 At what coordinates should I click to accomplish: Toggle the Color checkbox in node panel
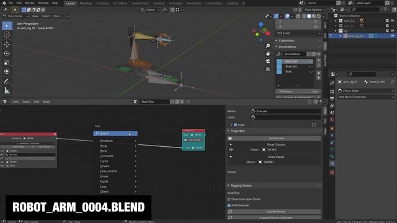point(235,125)
